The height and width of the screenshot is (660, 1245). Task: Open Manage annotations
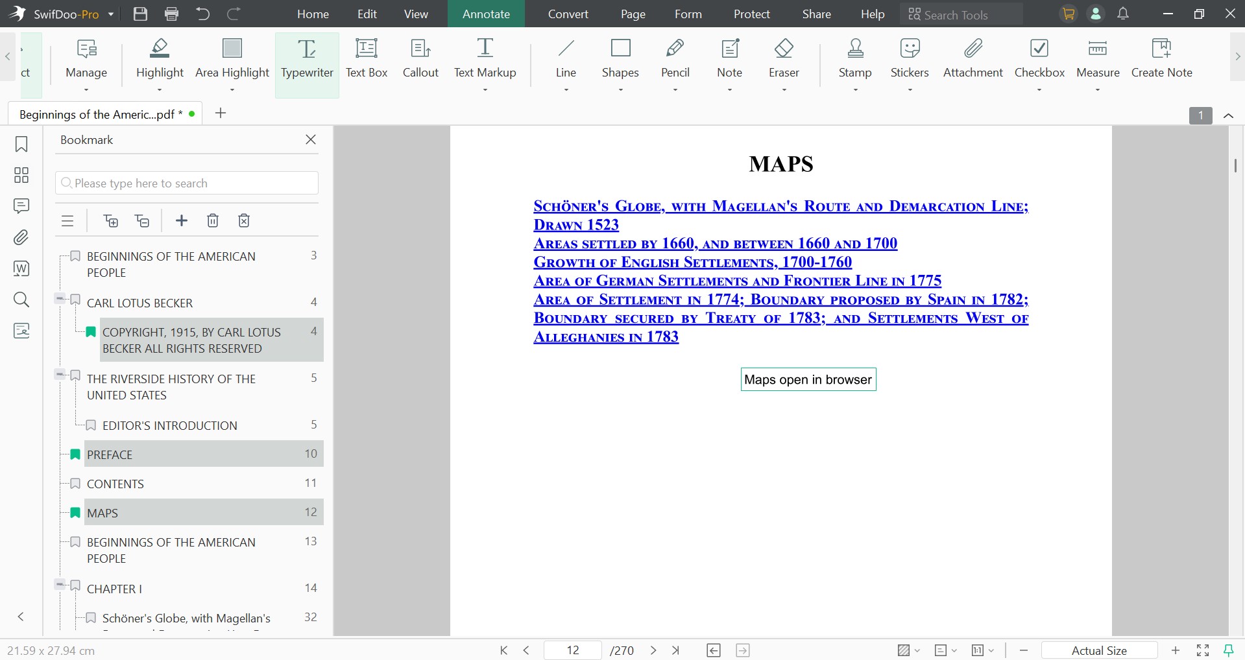(86, 59)
